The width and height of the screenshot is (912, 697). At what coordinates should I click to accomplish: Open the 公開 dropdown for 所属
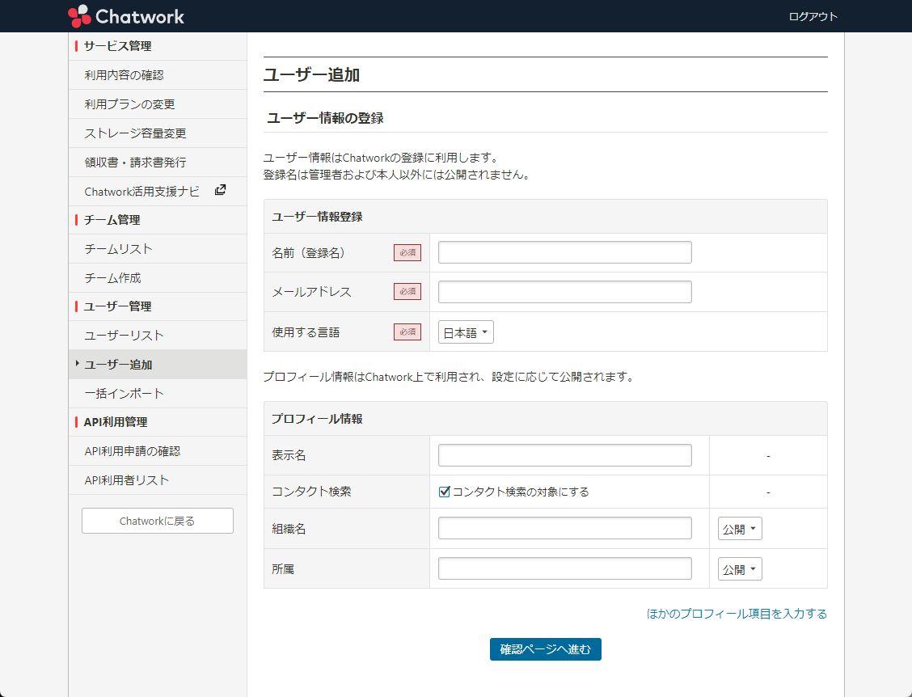tap(740, 569)
